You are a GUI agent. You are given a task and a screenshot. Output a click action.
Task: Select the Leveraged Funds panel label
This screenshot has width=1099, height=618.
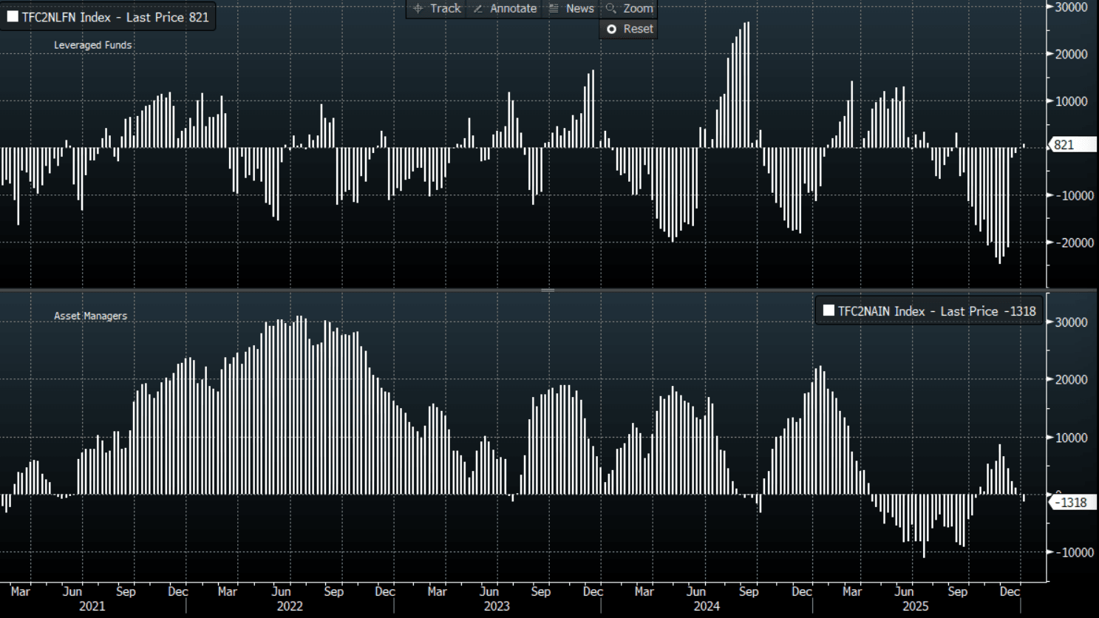pyautogui.click(x=92, y=45)
